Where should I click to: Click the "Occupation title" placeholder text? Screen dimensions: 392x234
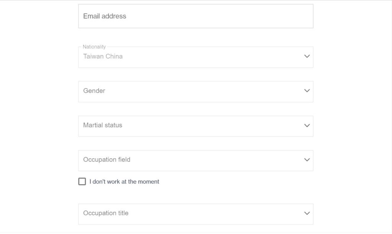point(106,213)
